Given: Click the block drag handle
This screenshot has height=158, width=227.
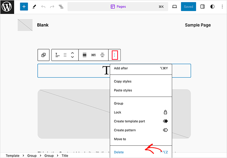Looking at the screenshot, I should click(x=65, y=55).
